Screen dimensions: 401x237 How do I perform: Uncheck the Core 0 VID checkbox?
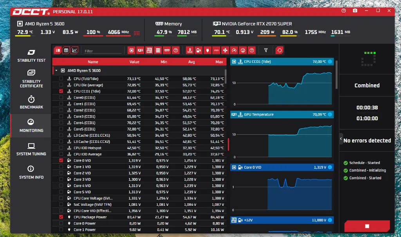pos(61,160)
